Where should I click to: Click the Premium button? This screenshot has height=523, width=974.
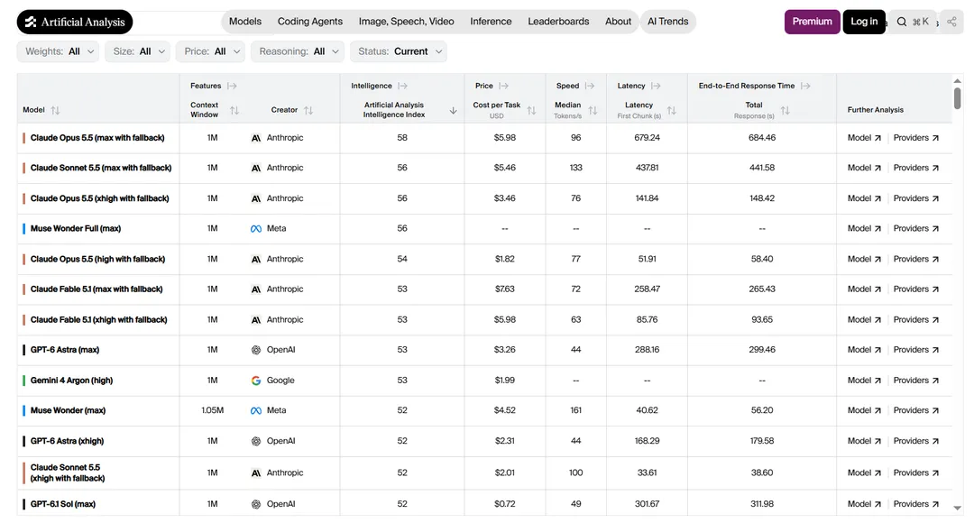pyautogui.click(x=812, y=22)
